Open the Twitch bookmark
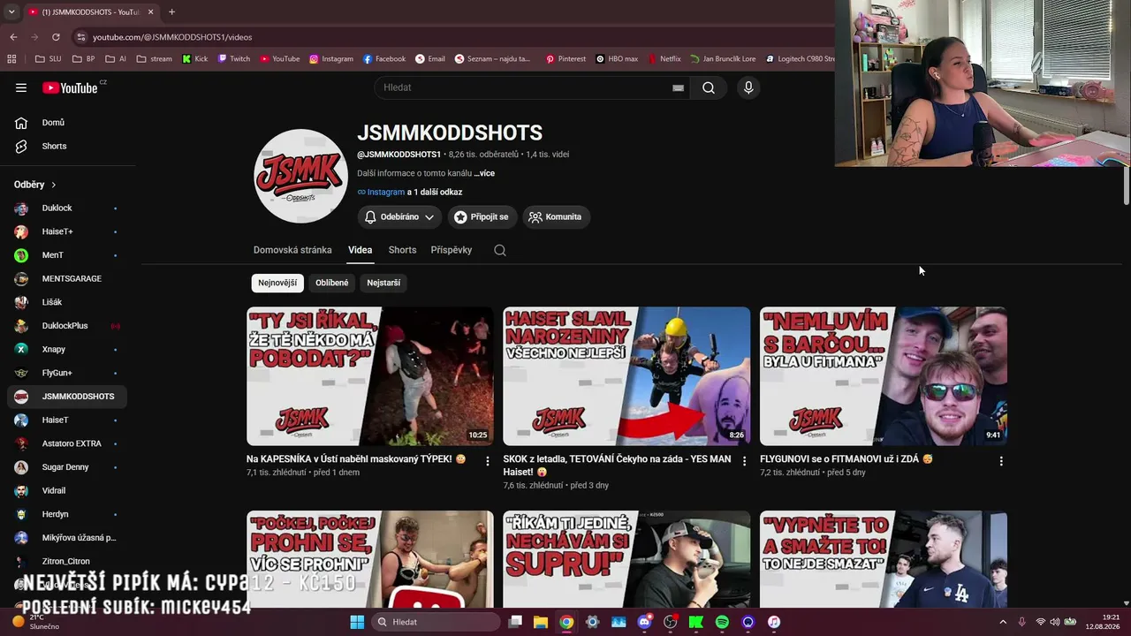 click(233, 59)
